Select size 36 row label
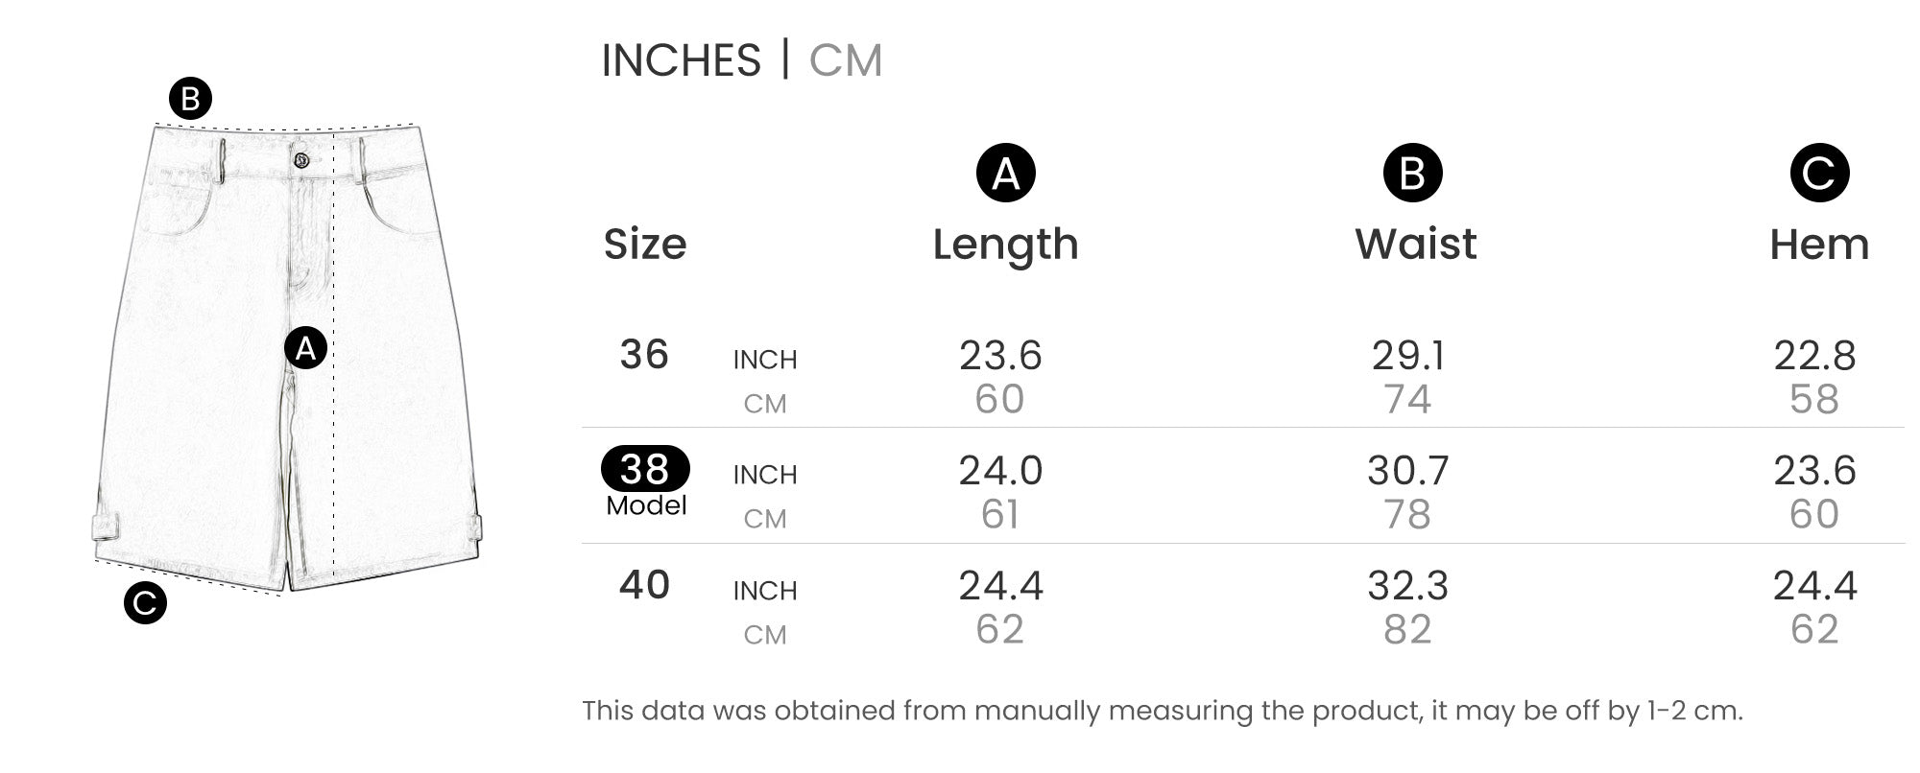This screenshot has width=1920, height=773. pos(644,355)
